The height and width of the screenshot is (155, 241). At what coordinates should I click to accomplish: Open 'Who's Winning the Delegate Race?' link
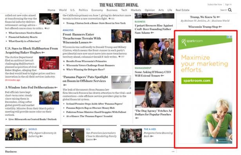(x=85, y=69)
